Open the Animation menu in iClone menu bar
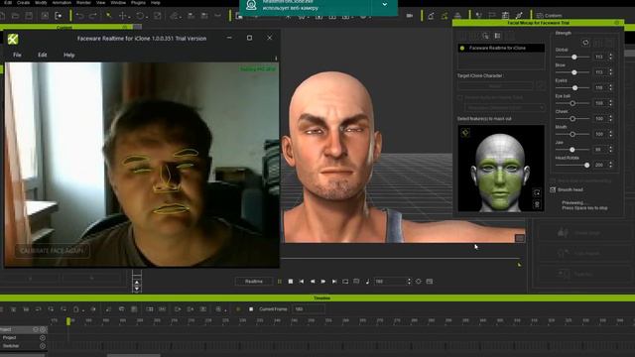 pos(62,2)
